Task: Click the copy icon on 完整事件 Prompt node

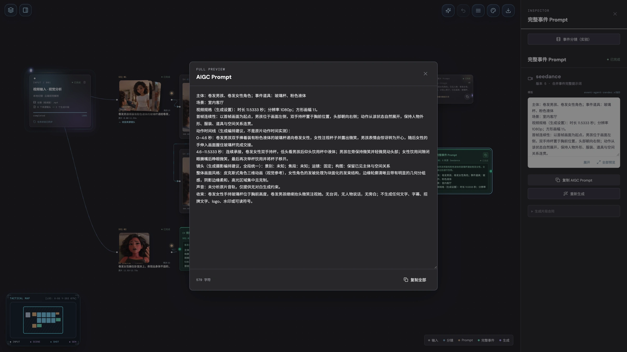Action: tap(485, 155)
